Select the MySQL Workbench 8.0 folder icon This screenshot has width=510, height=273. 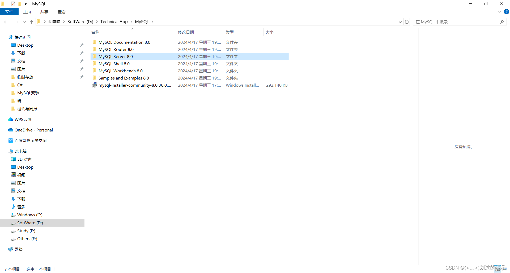click(94, 71)
